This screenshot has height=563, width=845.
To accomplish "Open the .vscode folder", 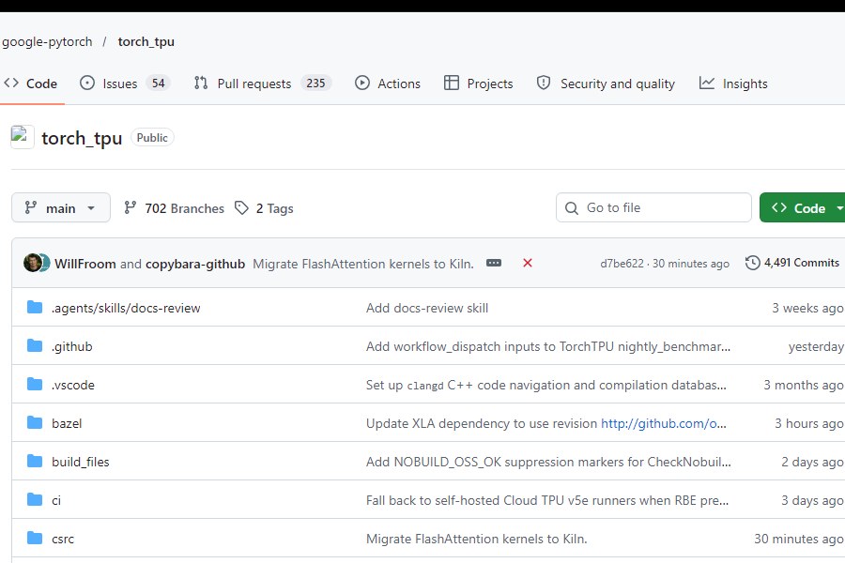I will click(73, 385).
